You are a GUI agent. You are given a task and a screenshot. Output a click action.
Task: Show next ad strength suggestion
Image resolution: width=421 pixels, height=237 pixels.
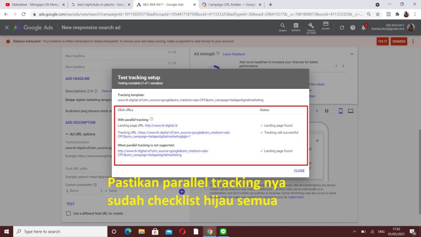click(343, 66)
